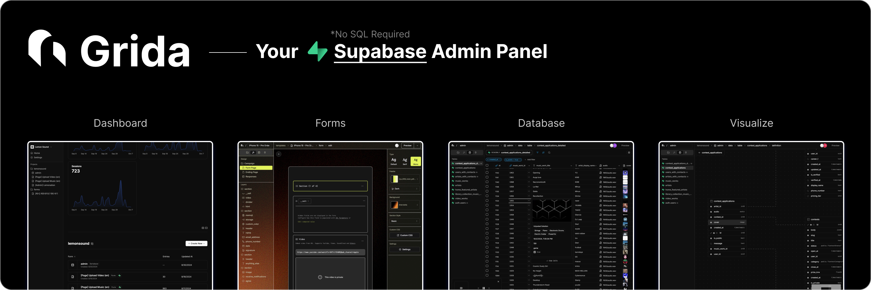Viewport: 871px width, 290px height.
Task: Choose the Serif font type
Action: (405, 161)
